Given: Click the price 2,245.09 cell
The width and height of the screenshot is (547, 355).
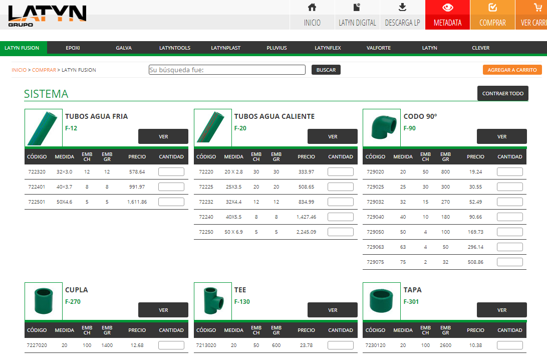Looking at the screenshot, I should point(306,232).
